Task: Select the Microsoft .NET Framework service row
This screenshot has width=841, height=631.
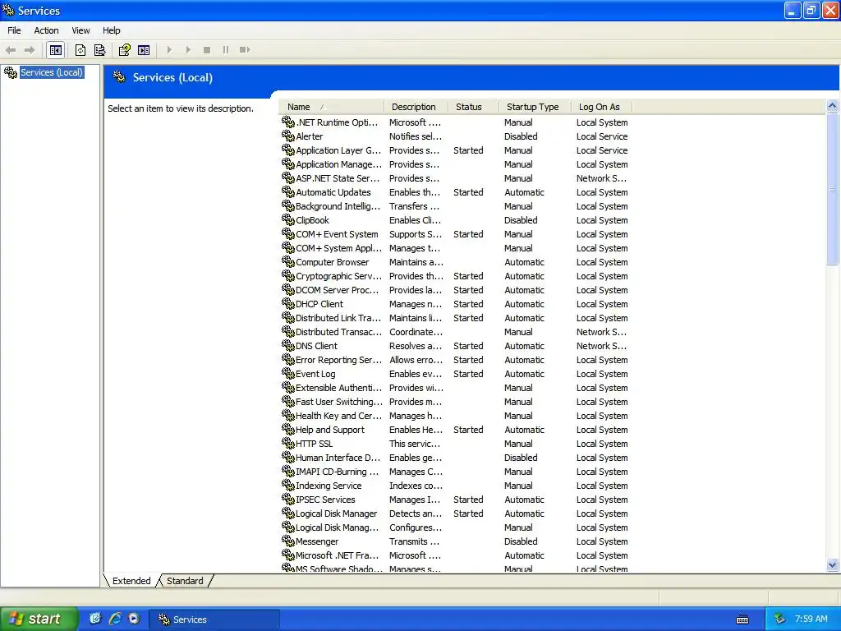Action: (455, 555)
